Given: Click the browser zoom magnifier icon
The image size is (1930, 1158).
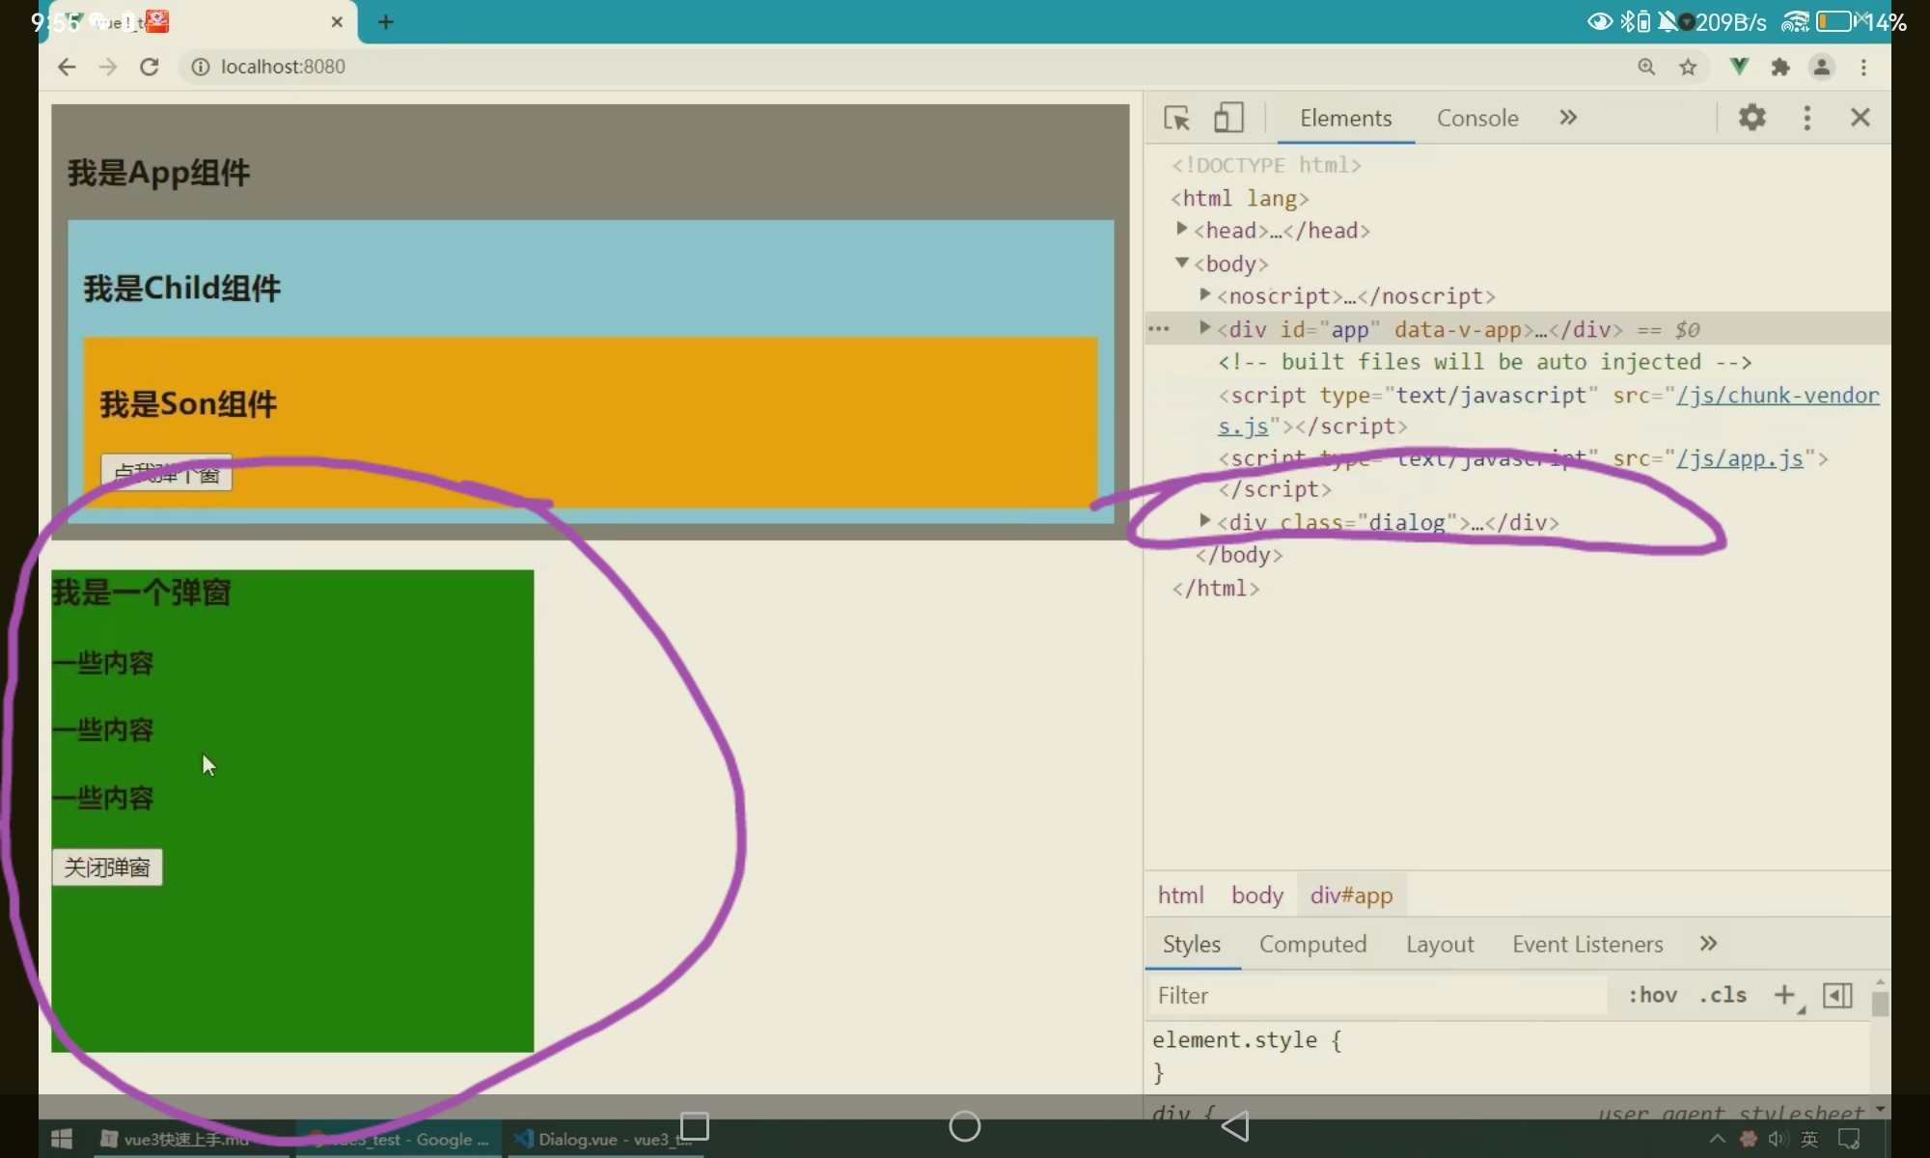Looking at the screenshot, I should tap(1646, 67).
